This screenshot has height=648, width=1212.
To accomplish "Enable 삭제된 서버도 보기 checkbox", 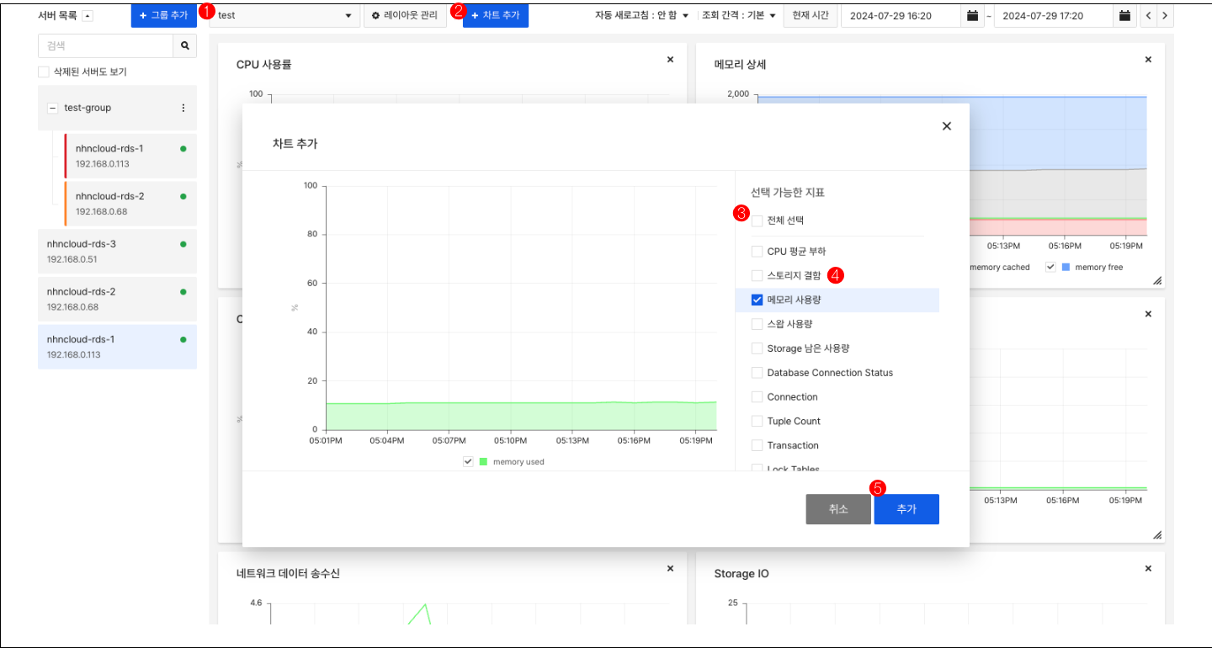I will pos(44,72).
